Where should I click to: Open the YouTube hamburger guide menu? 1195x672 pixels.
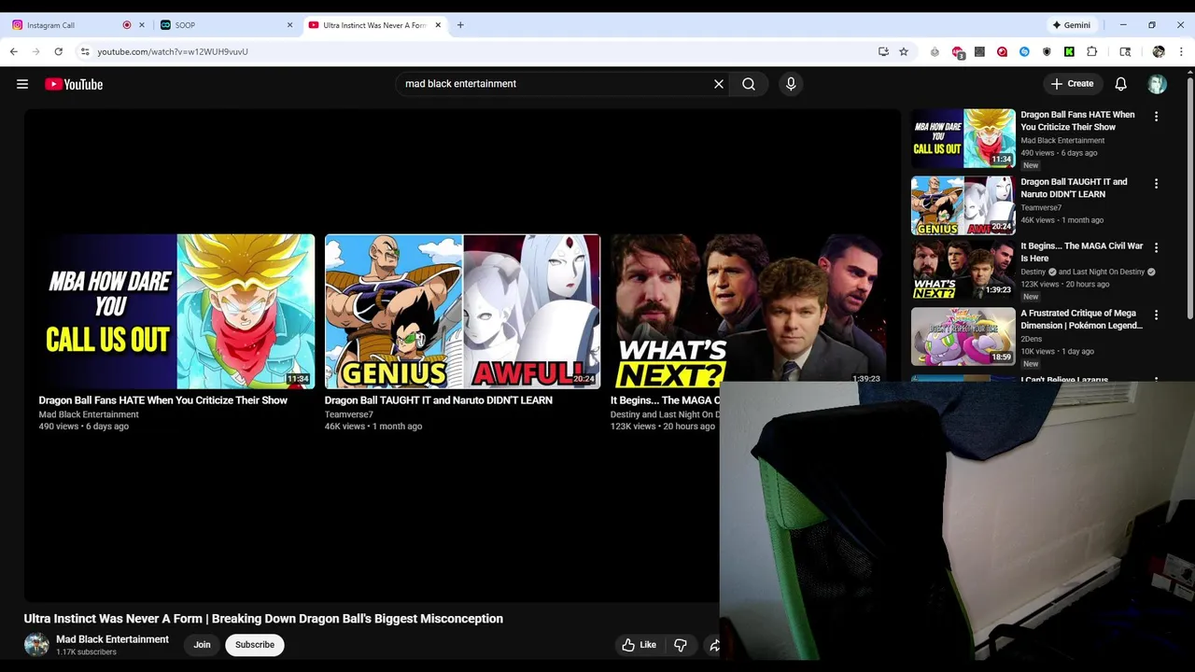(x=22, y=84)
